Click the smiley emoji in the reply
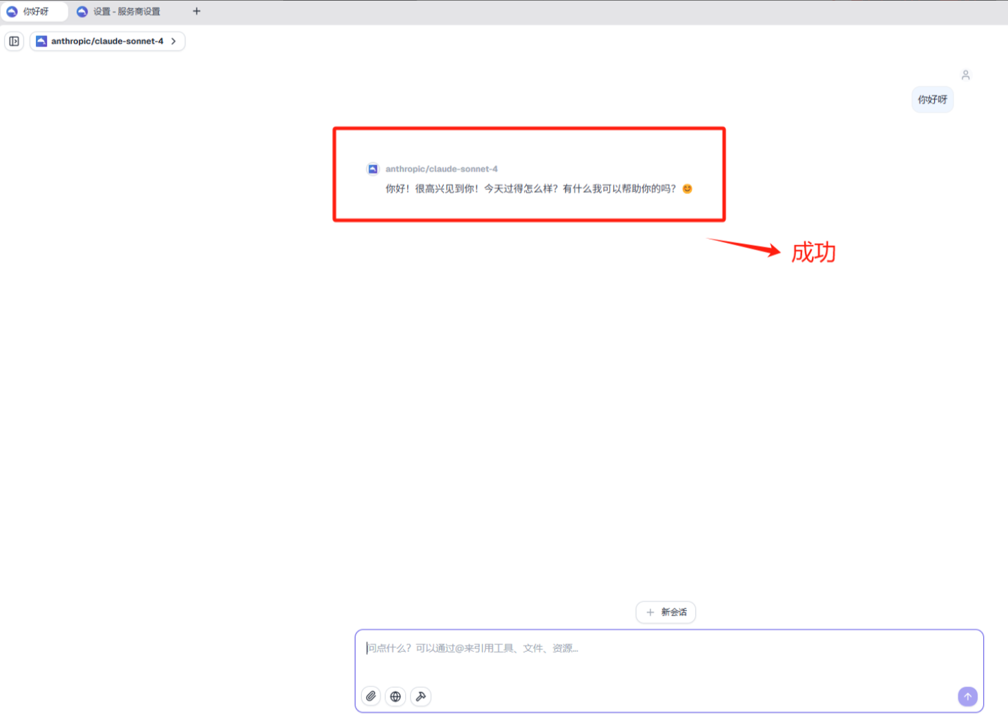 tap(687, 189)
